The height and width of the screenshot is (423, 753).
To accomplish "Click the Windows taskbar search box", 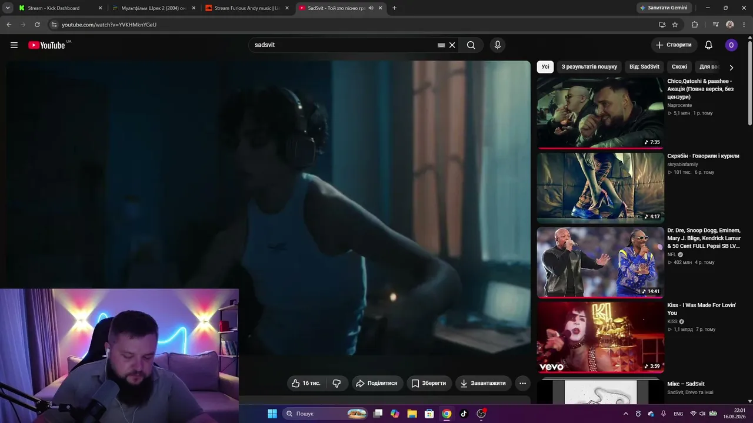I will tap(325, 414).
